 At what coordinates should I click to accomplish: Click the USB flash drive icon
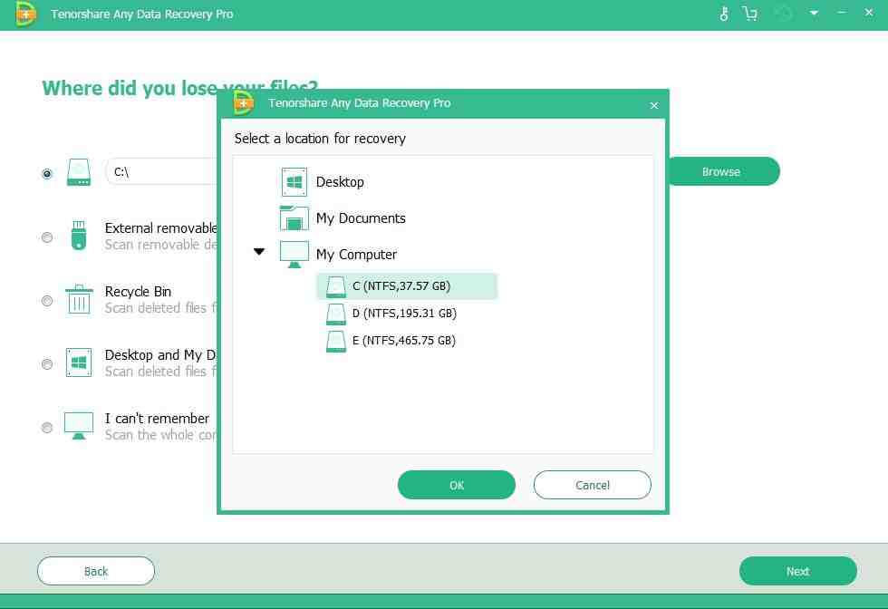pos(79,236)
